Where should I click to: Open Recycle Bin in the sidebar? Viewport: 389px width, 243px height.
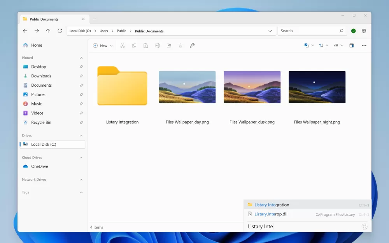click(53, 122)
